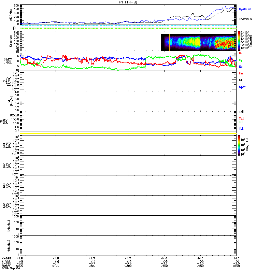Click the Keogram axis label
This screenshot has height=273, width=256.
coord(11,41)
